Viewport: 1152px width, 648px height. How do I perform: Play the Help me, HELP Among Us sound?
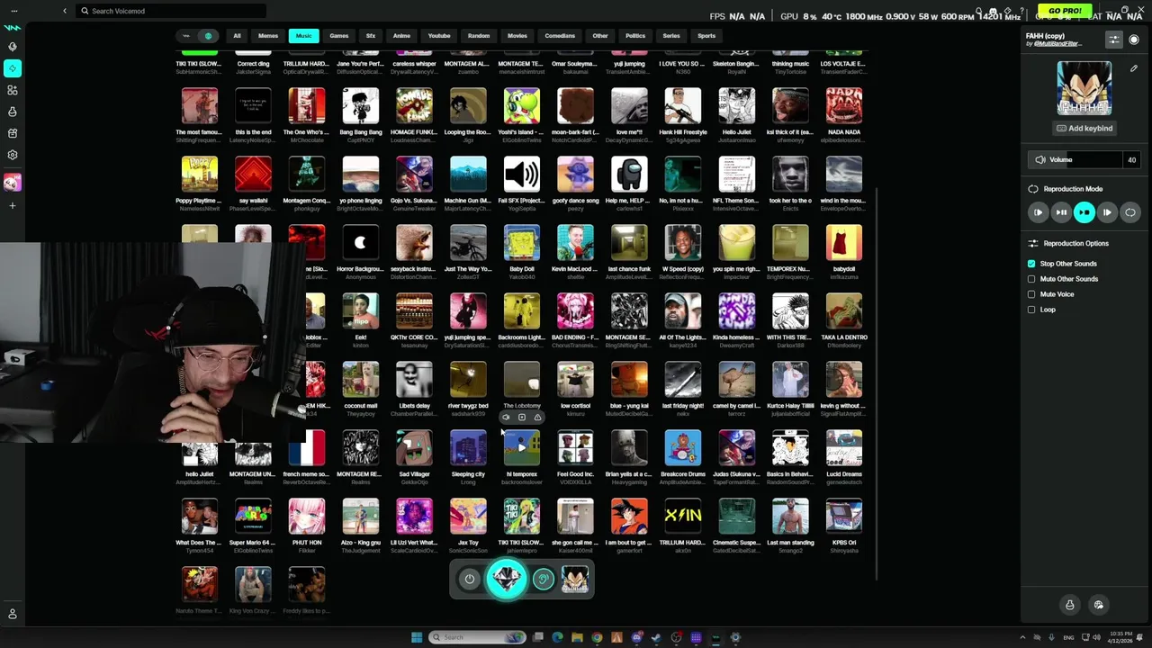(629, 175)
